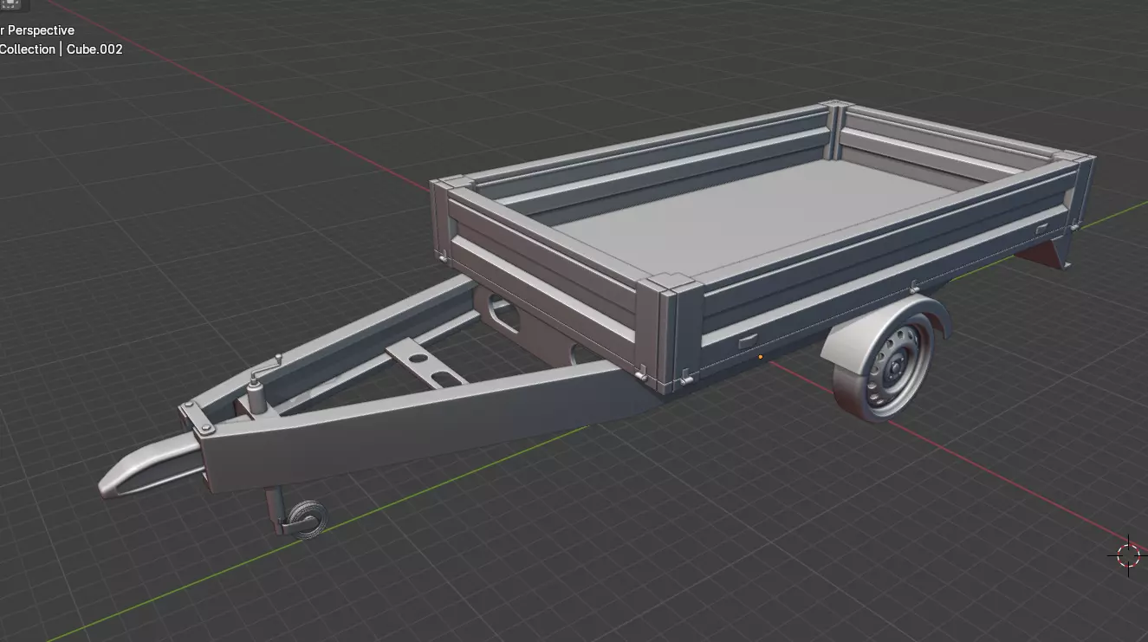Select the tow hitch coupler at the drawbar tip
The height and width of the screenshot is (642, 1148).
(x=149, y=466)
